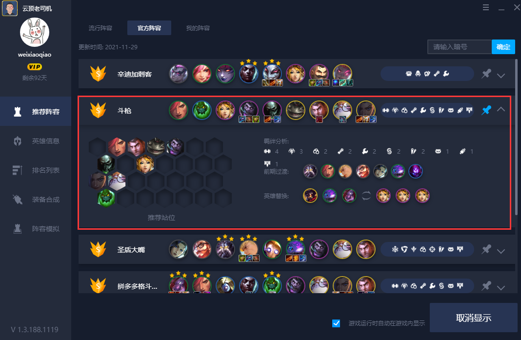The image size is (521, 340).
Task: Click the rabbit avatar profile picture
Action: tap(35, 32)
